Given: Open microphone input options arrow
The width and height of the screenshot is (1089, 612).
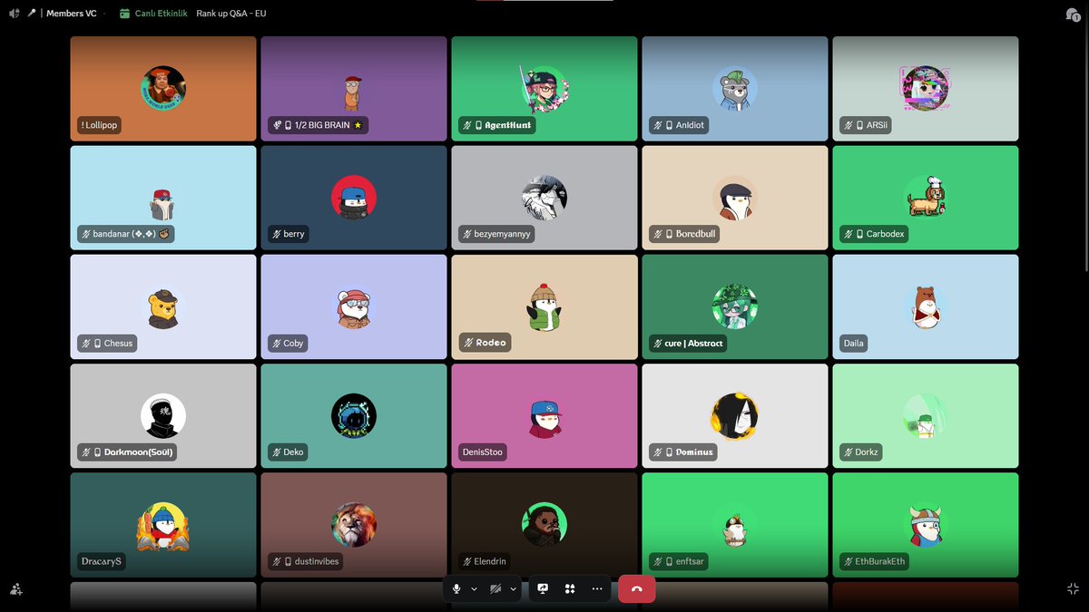Looking at the screenshot, I should [x=474, y=588].
